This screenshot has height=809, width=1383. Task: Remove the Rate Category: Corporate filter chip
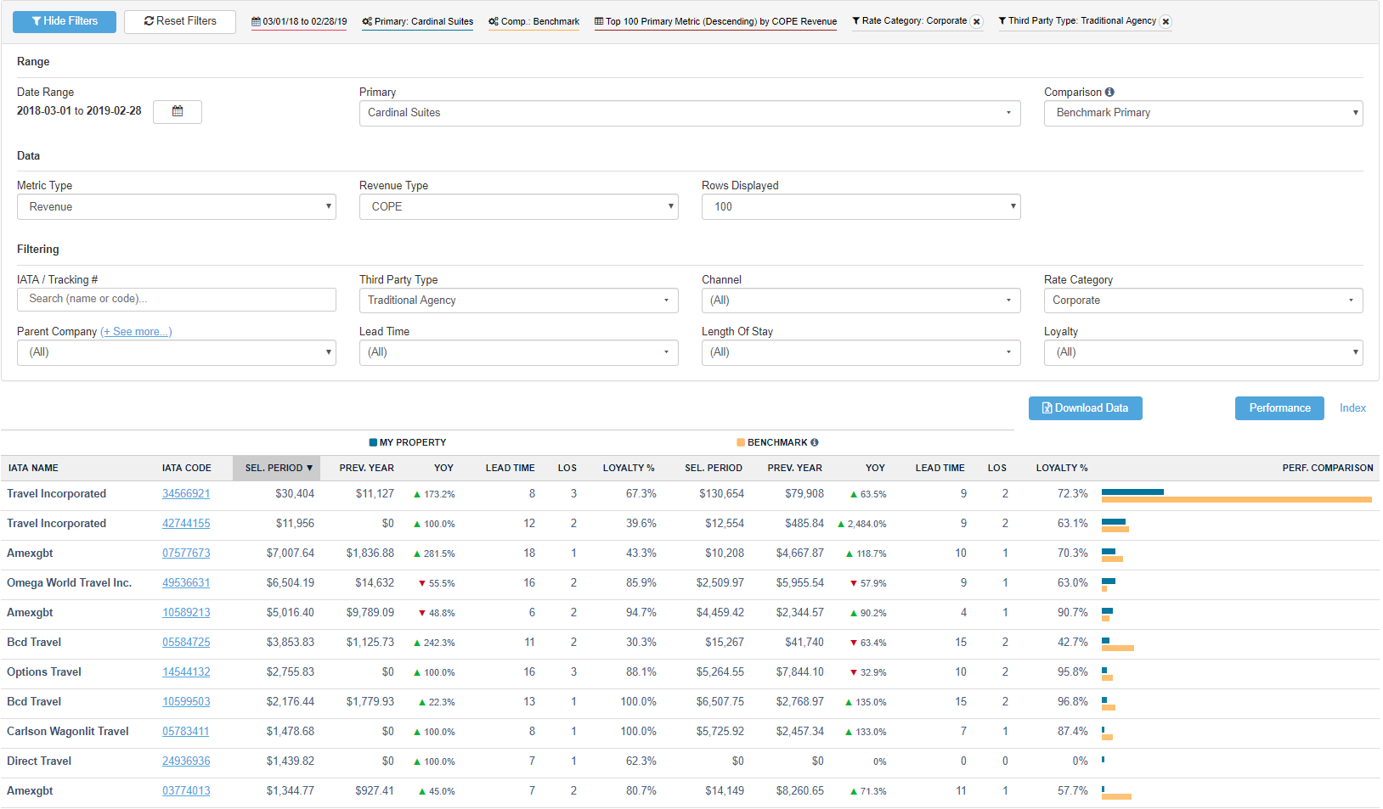click(x=976, y=21)
